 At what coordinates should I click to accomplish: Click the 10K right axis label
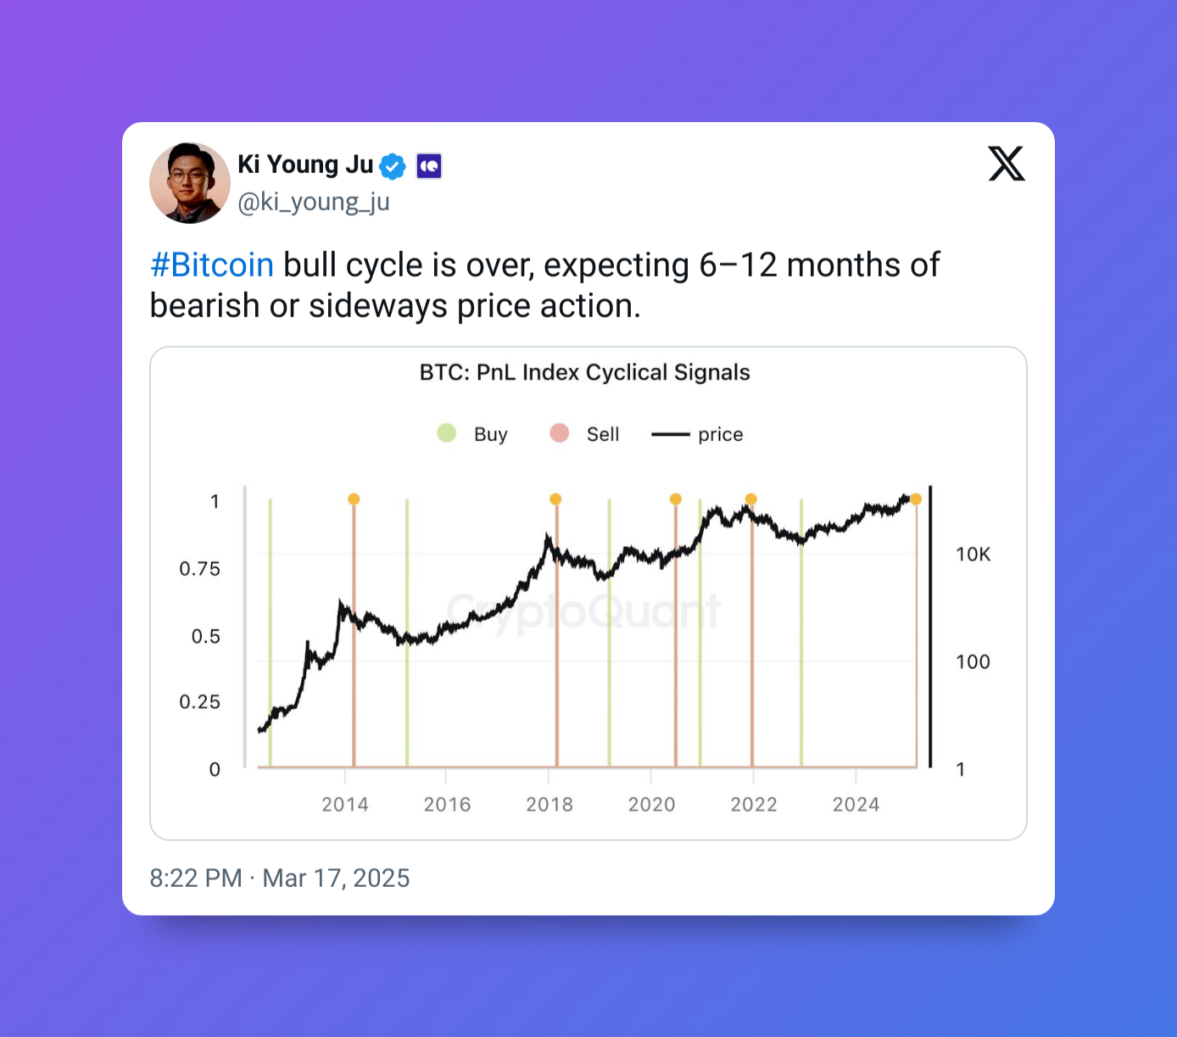(973, 555)
